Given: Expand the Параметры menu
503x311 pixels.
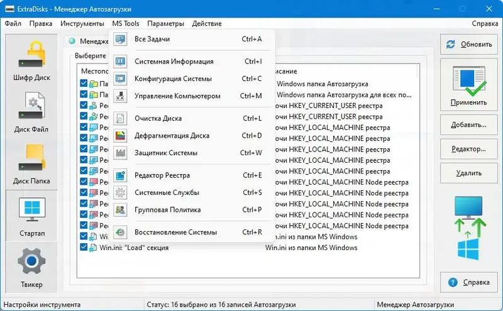Looking at the screenshot, I should [166, 23].
